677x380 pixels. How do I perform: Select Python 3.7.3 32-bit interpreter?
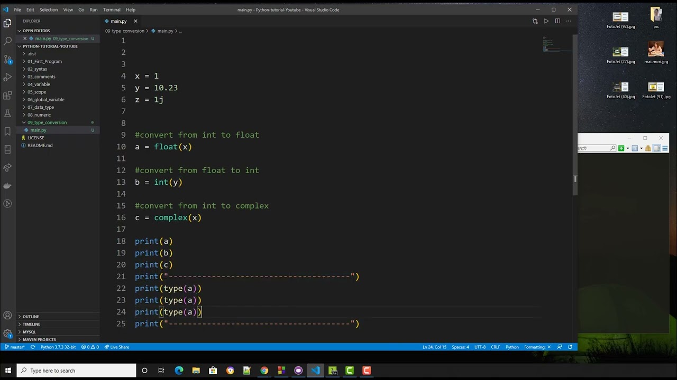[x=58, y=347]
